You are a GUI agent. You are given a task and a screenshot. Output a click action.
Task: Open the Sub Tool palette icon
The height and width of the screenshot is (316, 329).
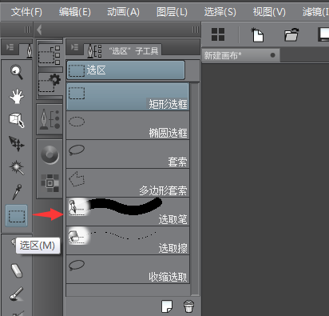click(50, 55)
